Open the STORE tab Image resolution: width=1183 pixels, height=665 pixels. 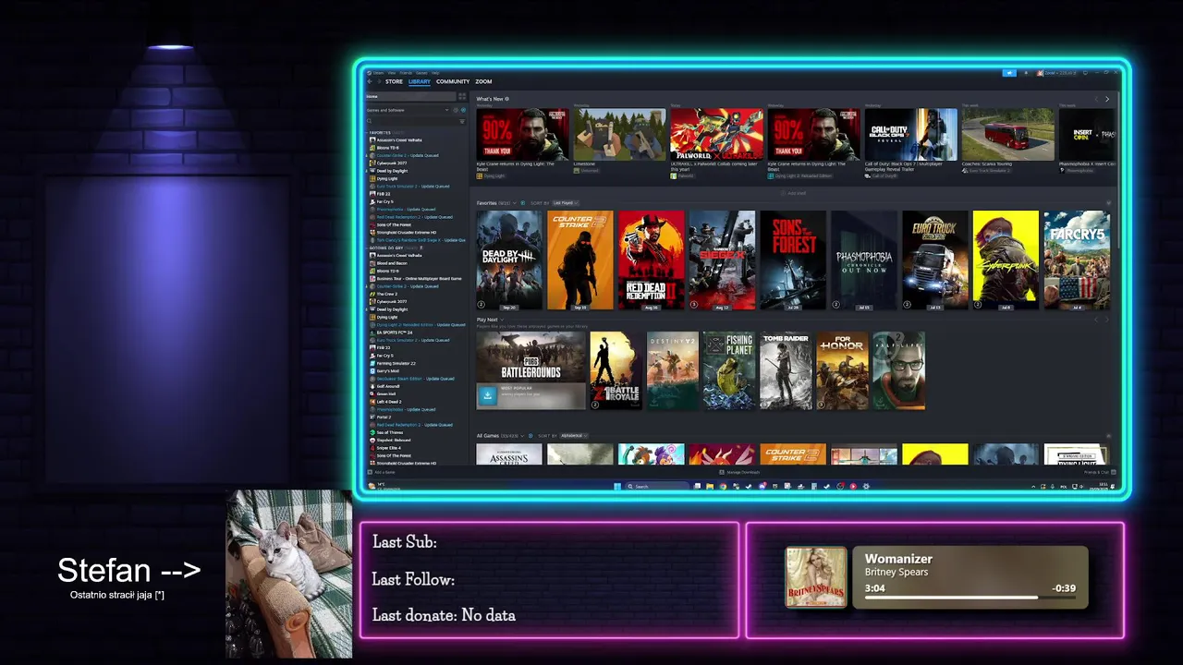[394, 81]
